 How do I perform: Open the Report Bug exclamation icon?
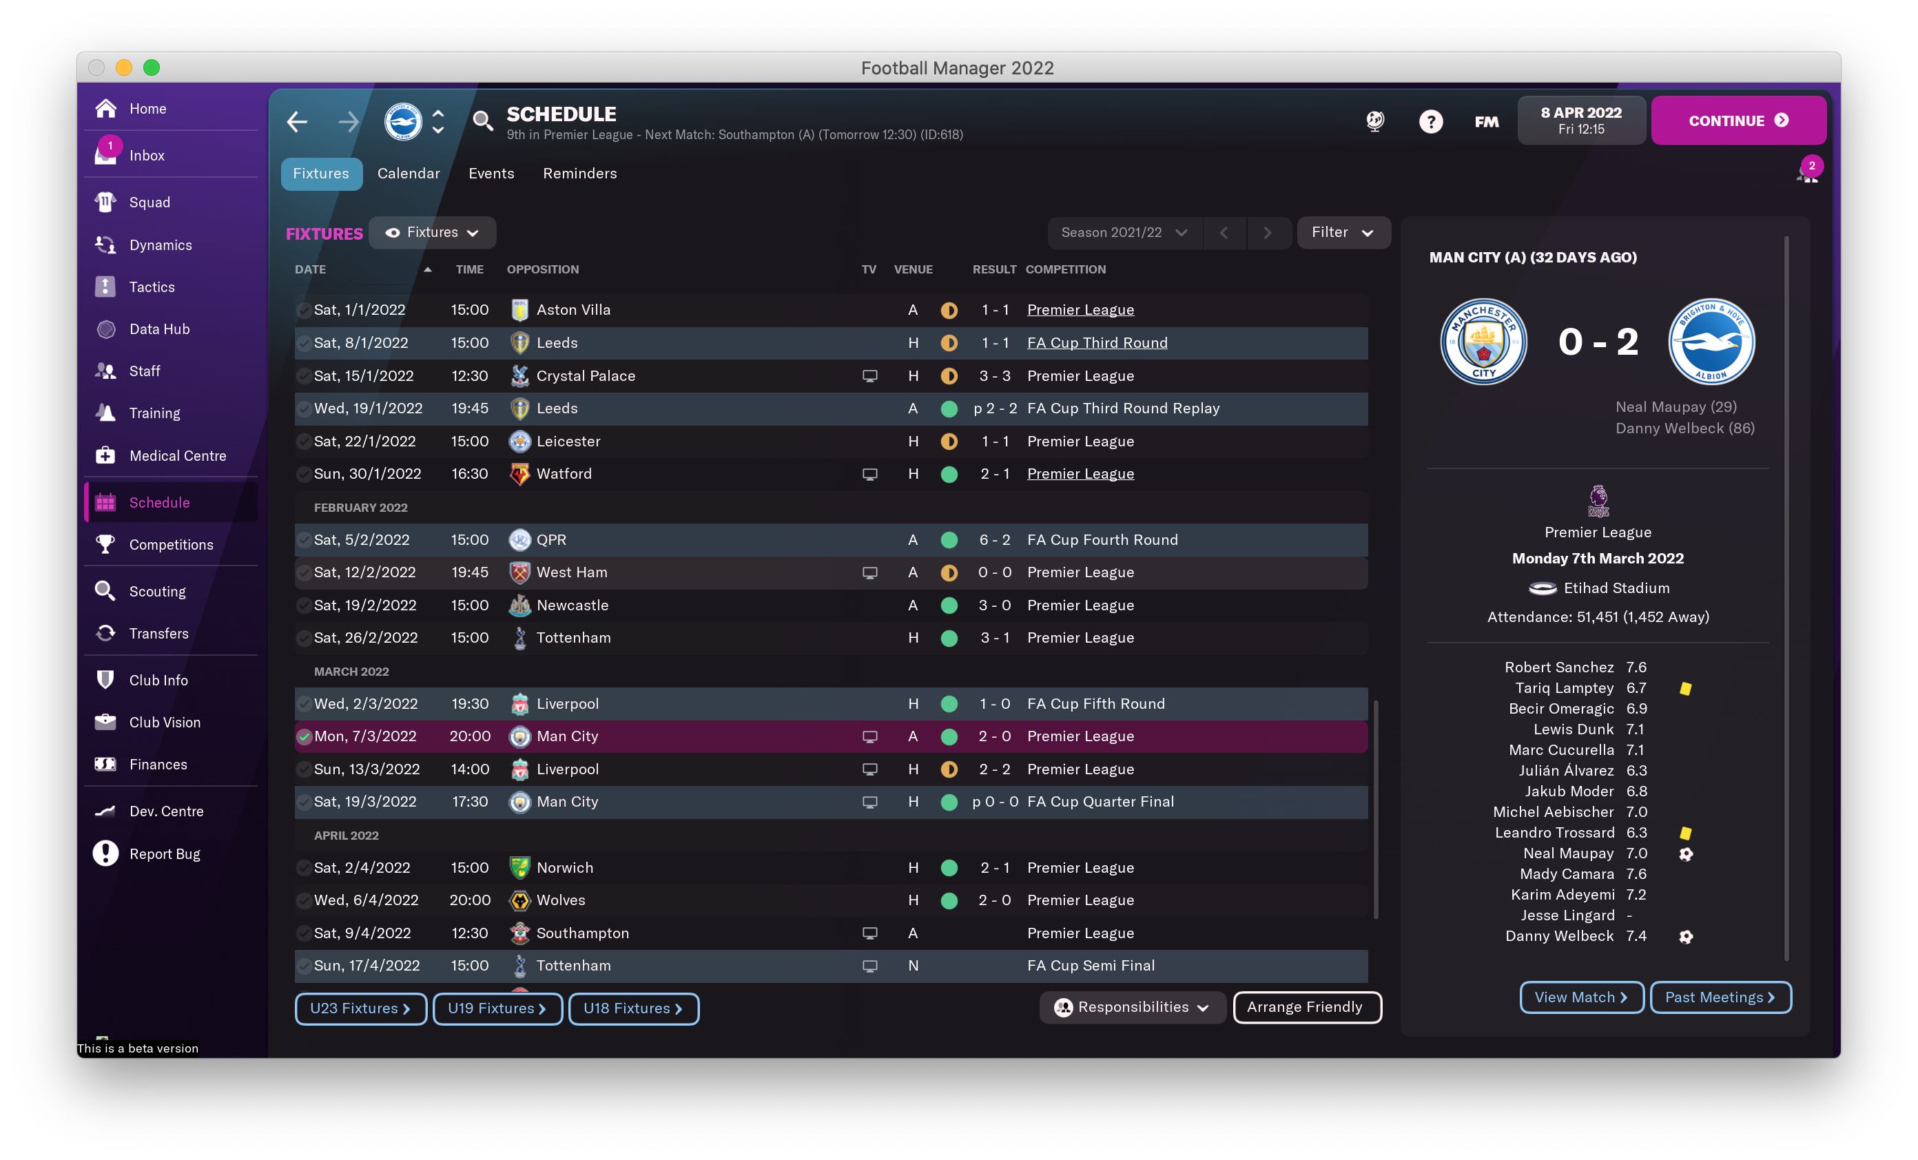[x=106, y=853]
